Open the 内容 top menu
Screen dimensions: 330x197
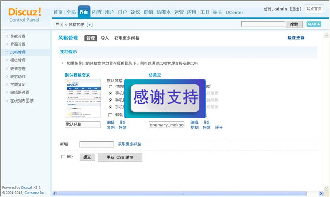pos(96,12)
